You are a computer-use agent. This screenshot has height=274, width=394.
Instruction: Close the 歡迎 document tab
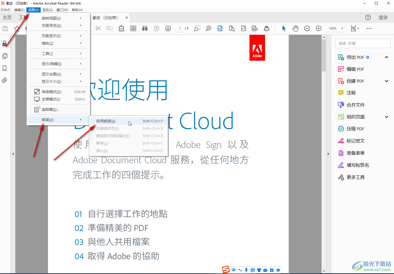tap(127, 18)
